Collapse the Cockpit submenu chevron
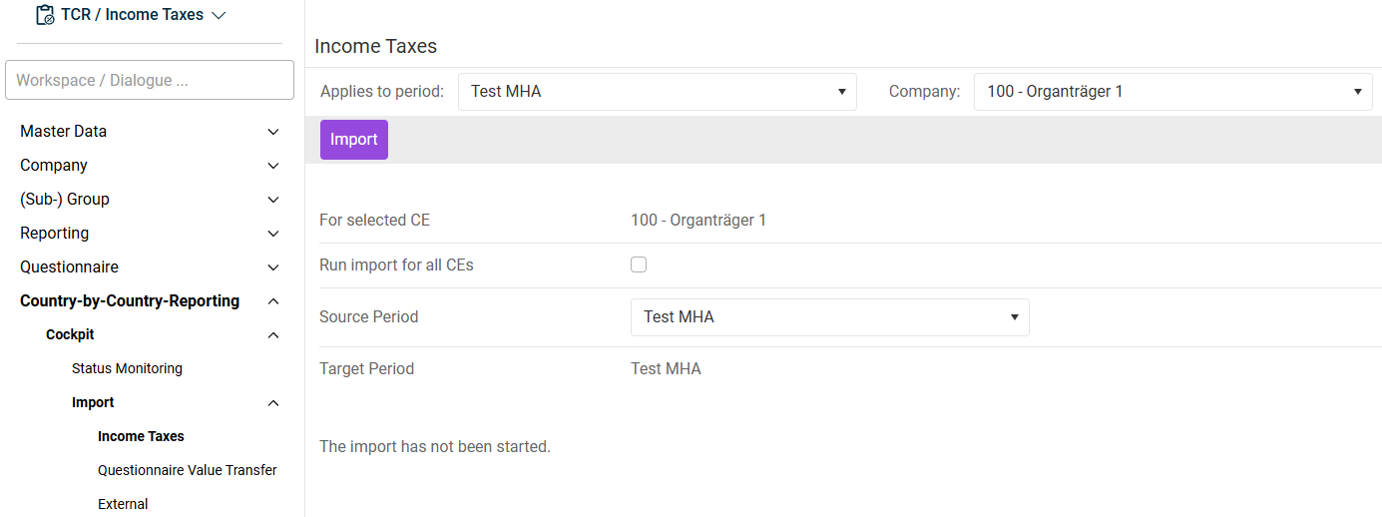 pos(273,335)
